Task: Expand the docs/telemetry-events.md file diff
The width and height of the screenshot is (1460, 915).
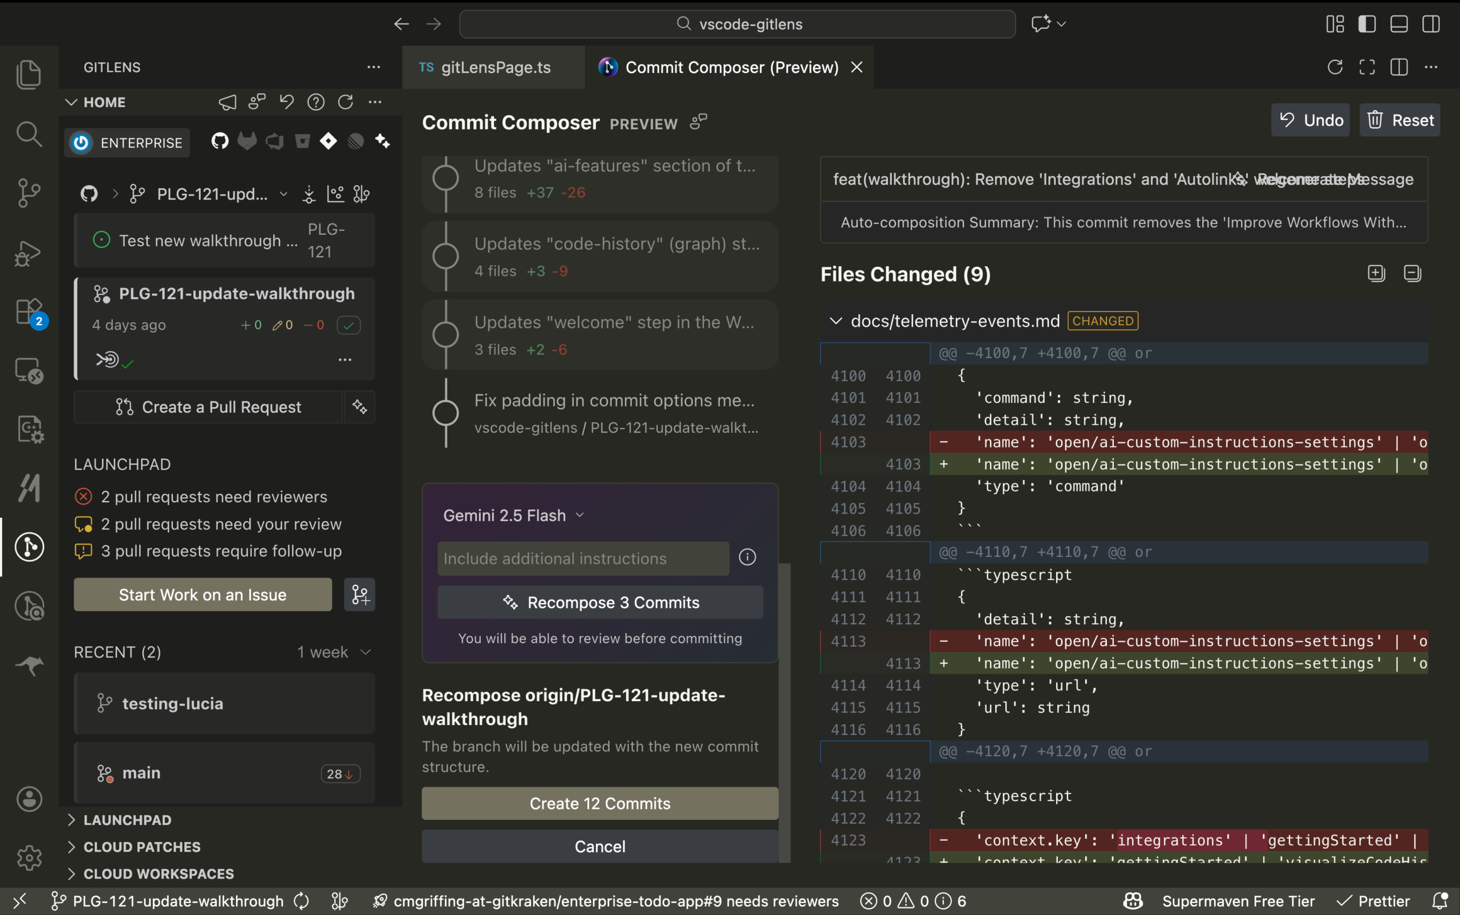Action: tap(837, 321)
